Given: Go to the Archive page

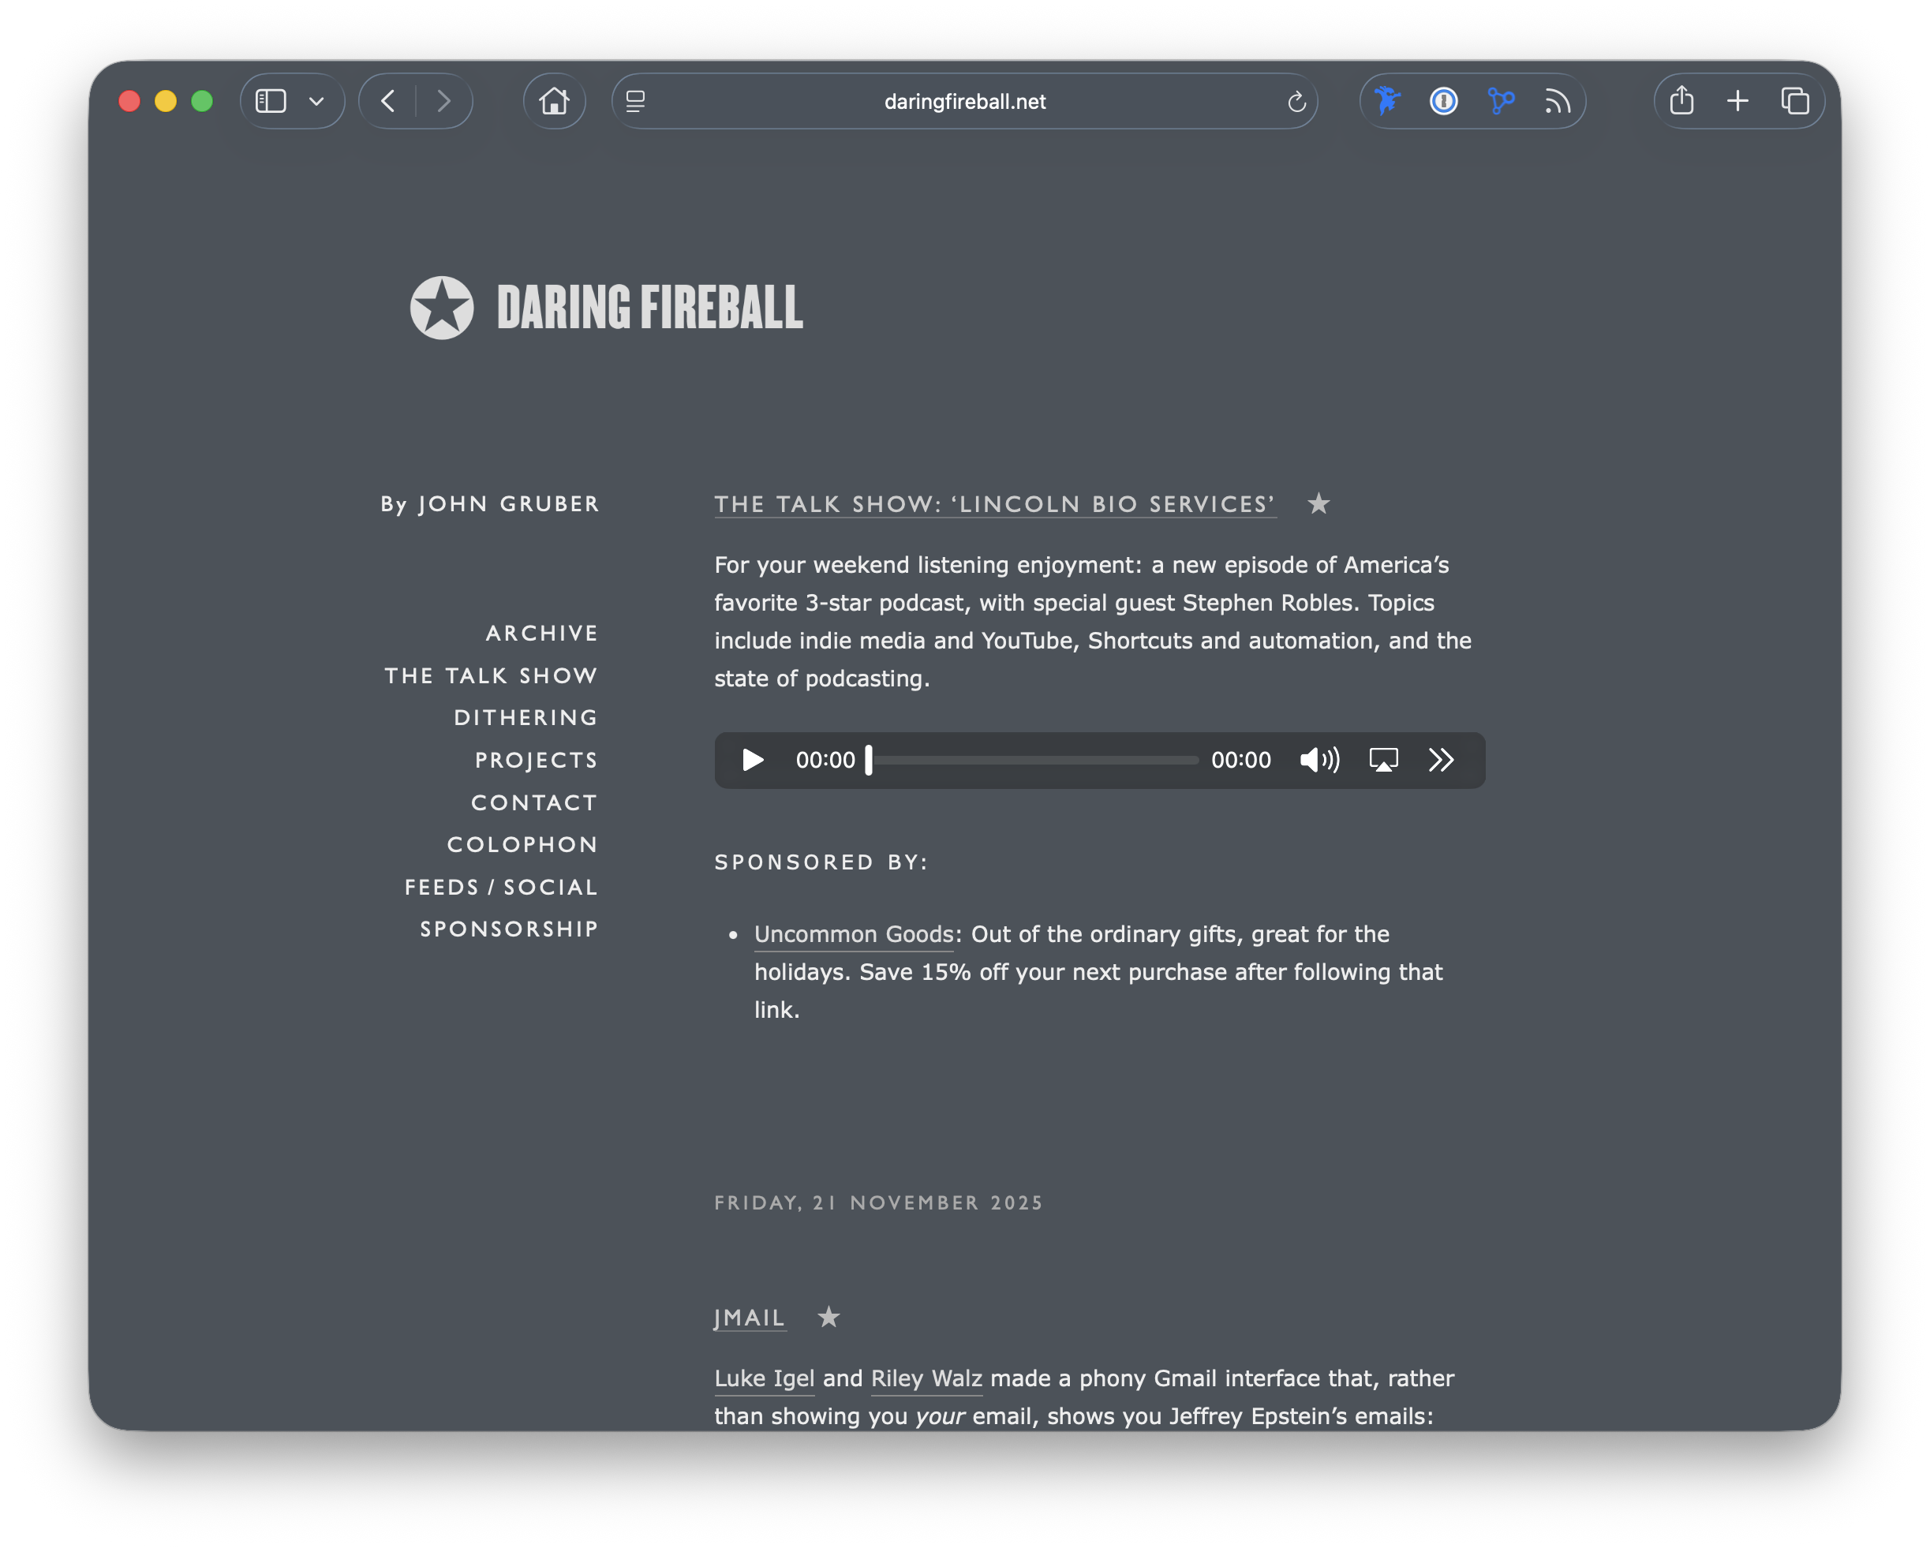Looking at the screenshot, I should point(541,633).
